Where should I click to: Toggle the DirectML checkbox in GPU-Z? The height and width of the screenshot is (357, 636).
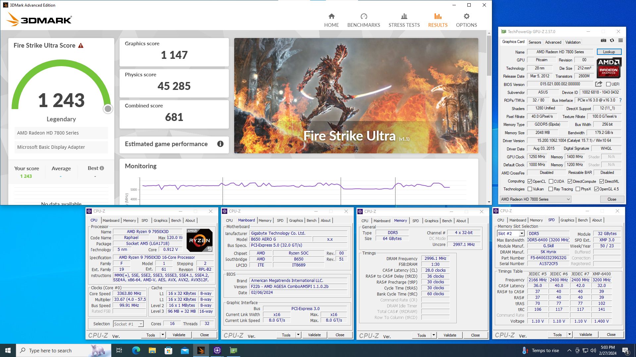click(602, 181)
